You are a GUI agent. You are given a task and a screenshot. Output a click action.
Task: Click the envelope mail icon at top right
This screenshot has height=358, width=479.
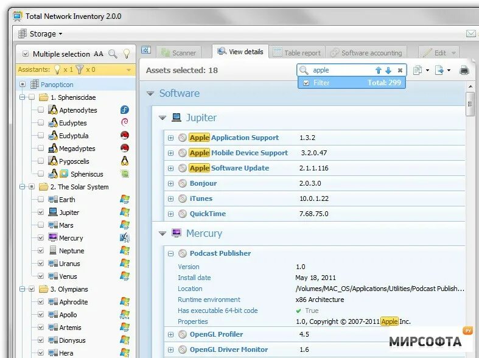[470, 33]
